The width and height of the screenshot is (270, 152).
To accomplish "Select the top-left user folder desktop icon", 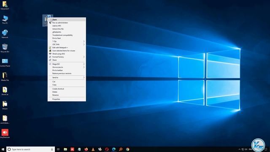I will [5, 5].
